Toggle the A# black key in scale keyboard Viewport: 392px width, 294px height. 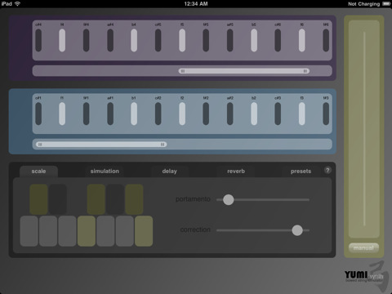click(x=134, y=199)
